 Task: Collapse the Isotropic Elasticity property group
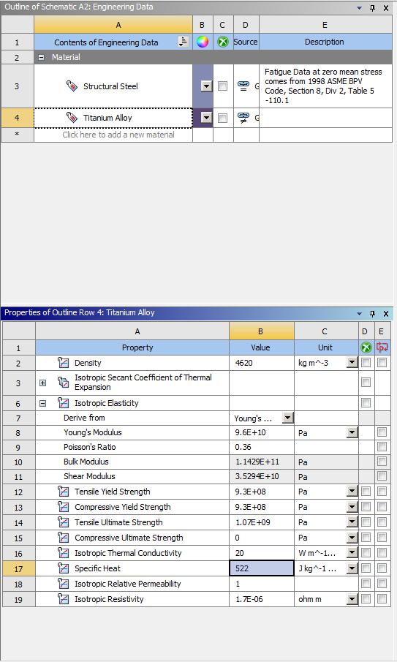42,403
